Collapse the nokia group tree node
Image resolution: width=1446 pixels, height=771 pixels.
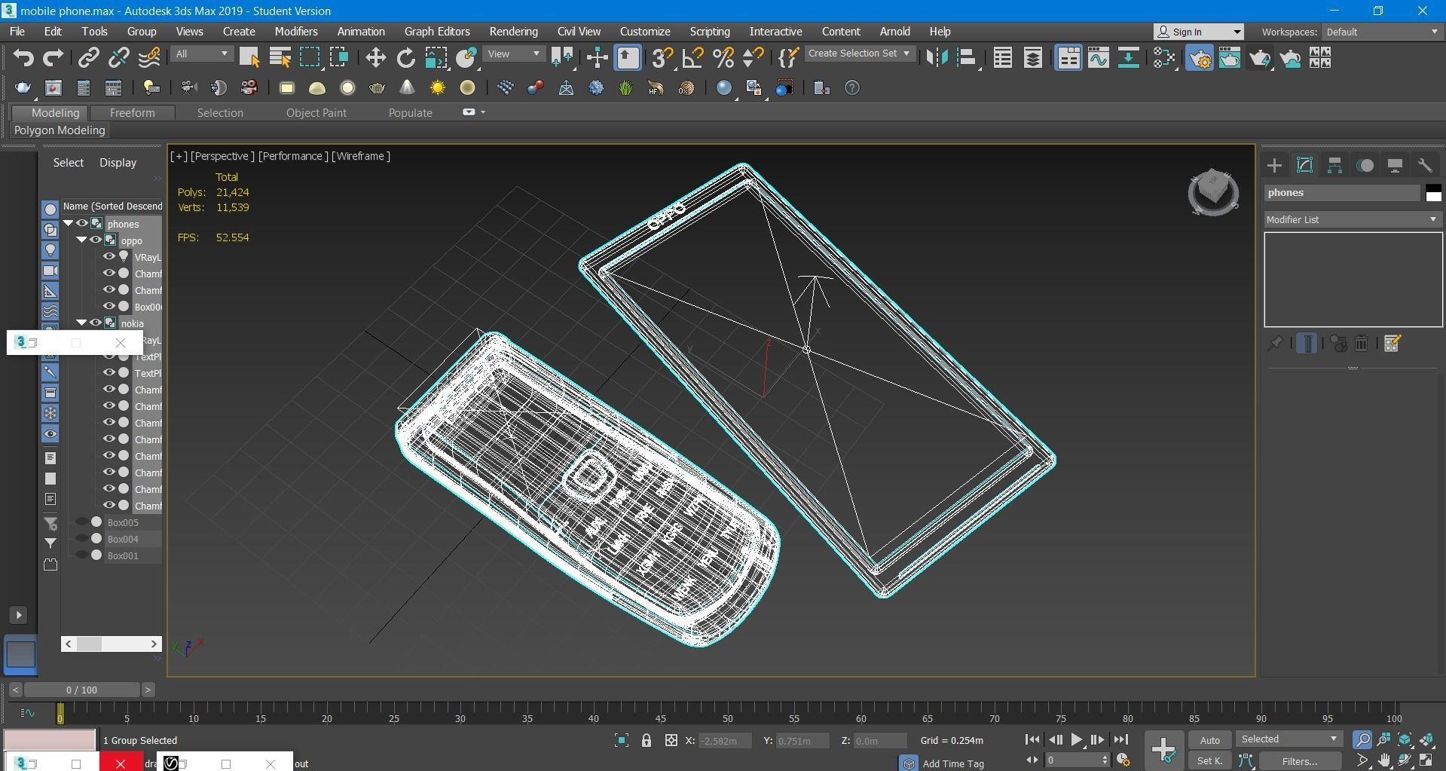pyautogui.click(x=81, y=323)
